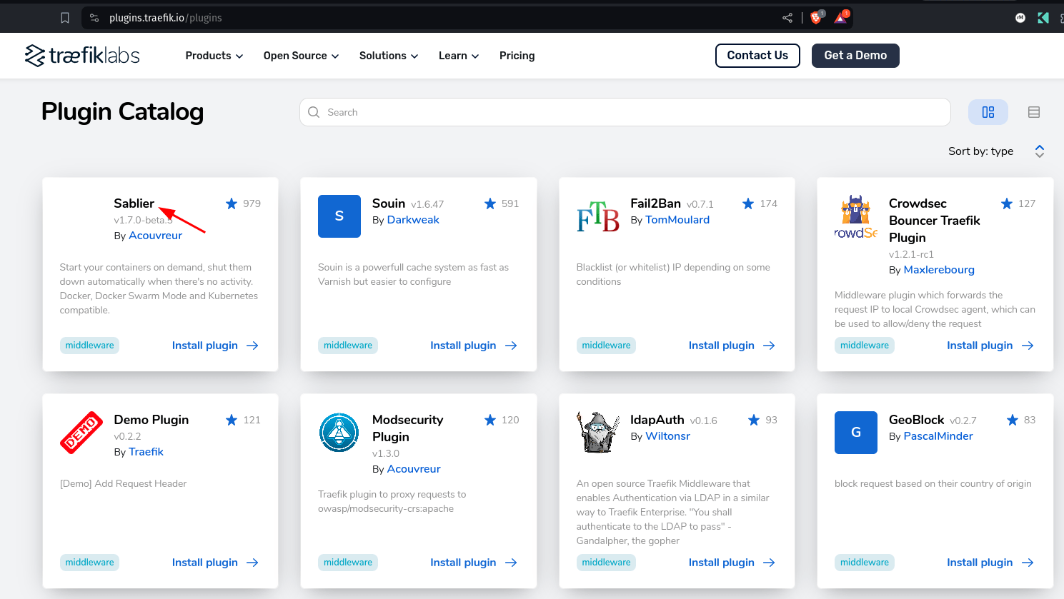Click the star icon on Sablier card
Viewport: 1064px width, 599px height.
tap(232, 203)
